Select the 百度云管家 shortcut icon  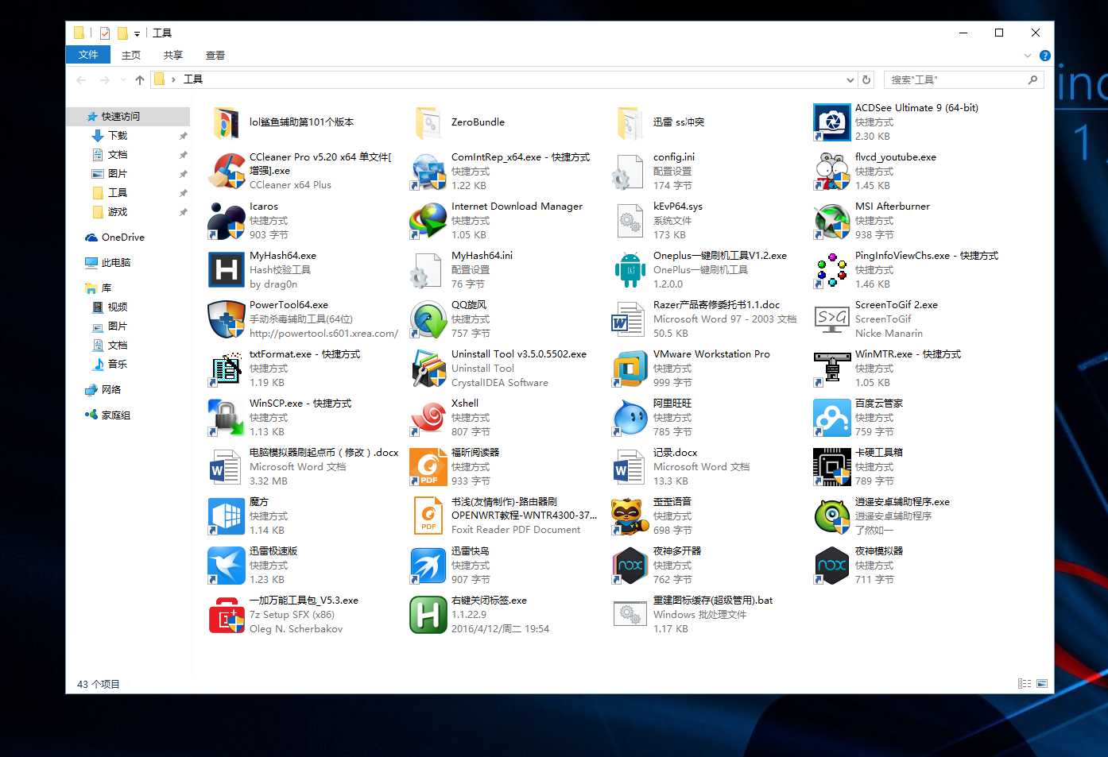[832, 418]
